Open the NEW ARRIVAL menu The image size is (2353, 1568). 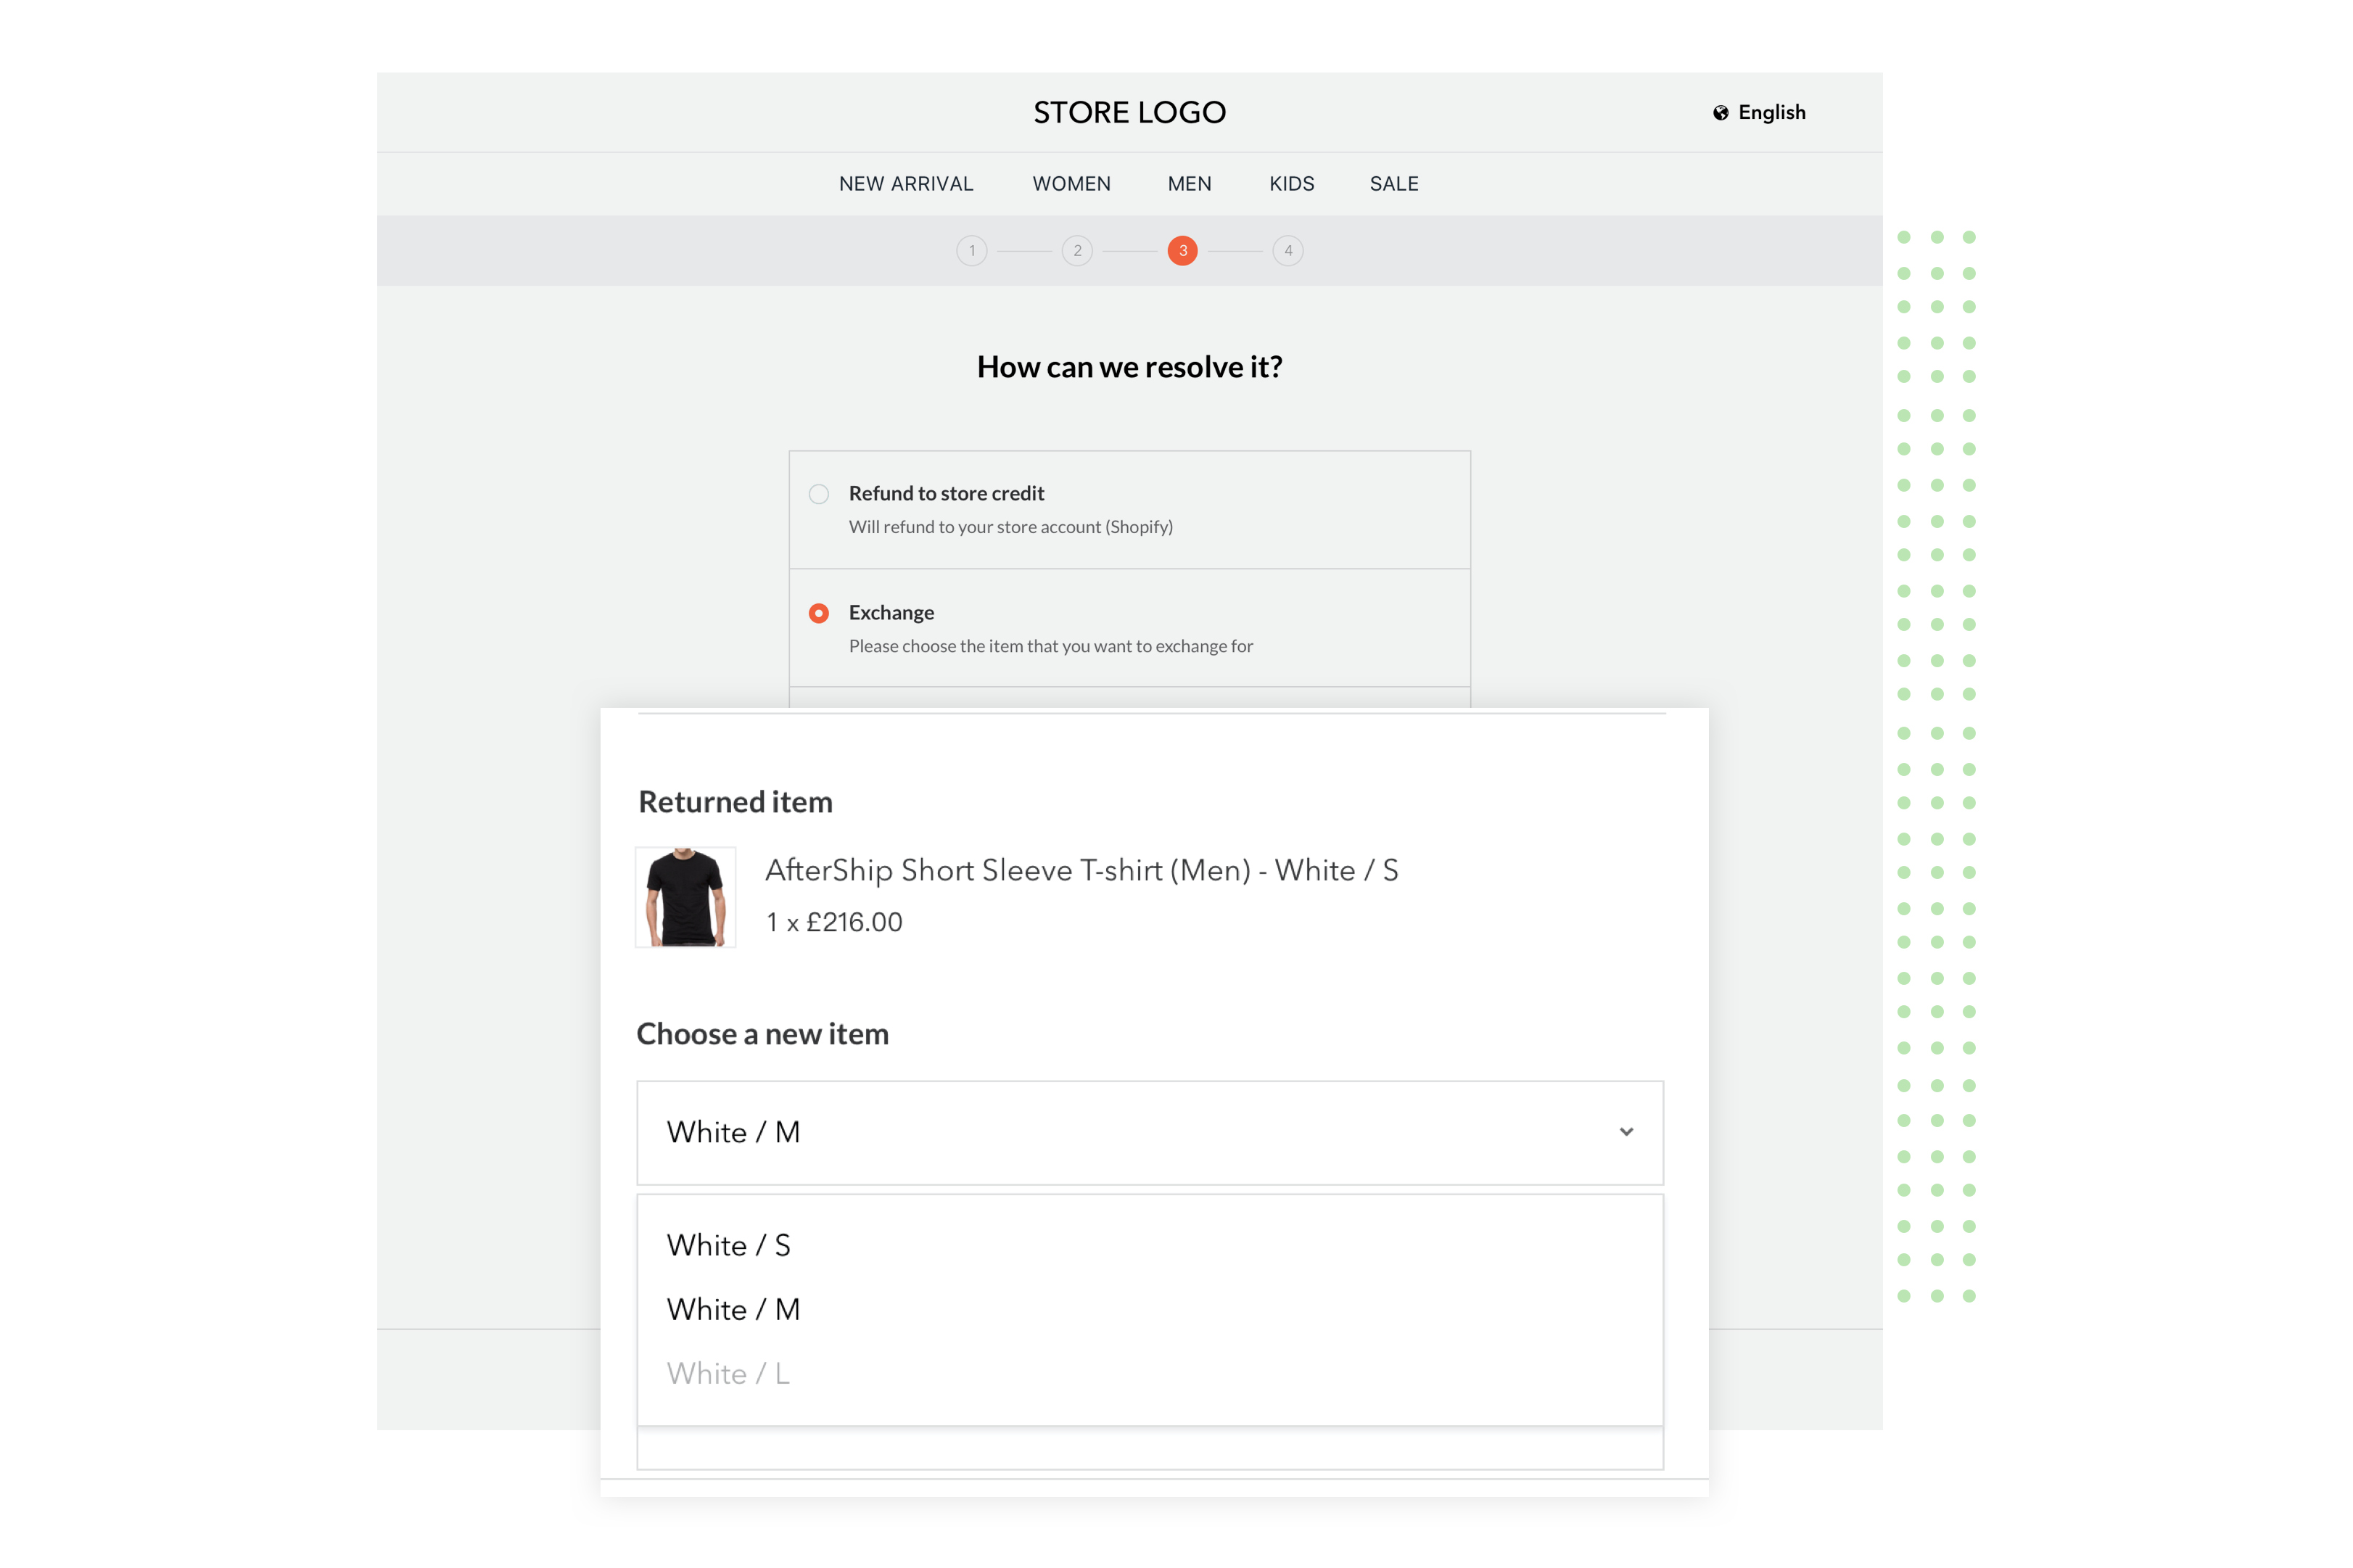[905, 184]
